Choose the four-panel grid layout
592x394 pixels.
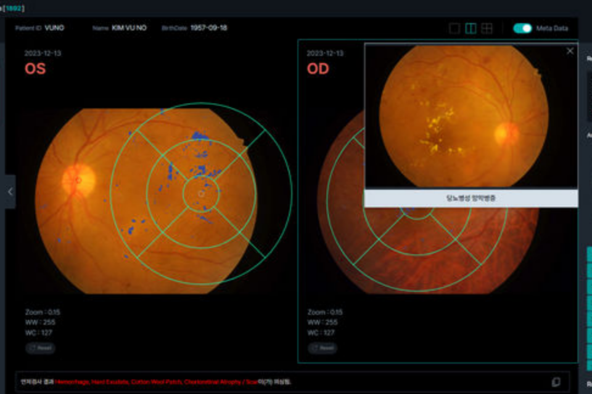pyautogui.click(x=487, y=28)
